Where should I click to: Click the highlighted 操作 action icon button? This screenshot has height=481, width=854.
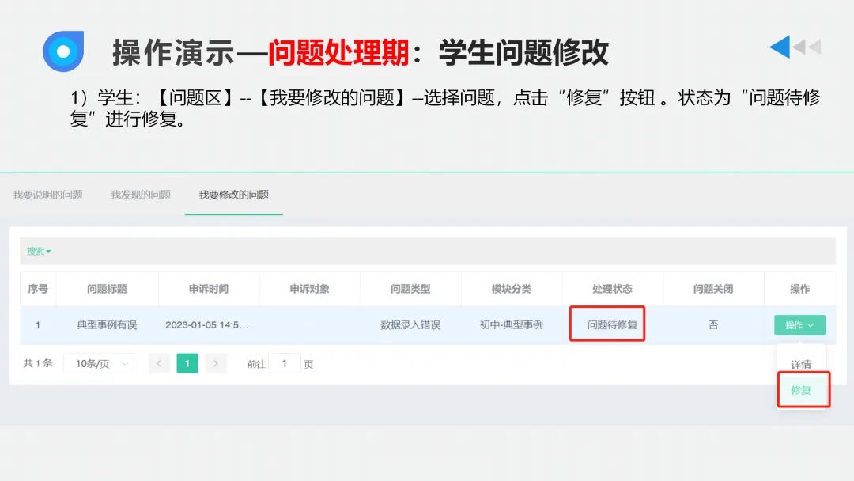pyautogui.click(x=799, y=325)
